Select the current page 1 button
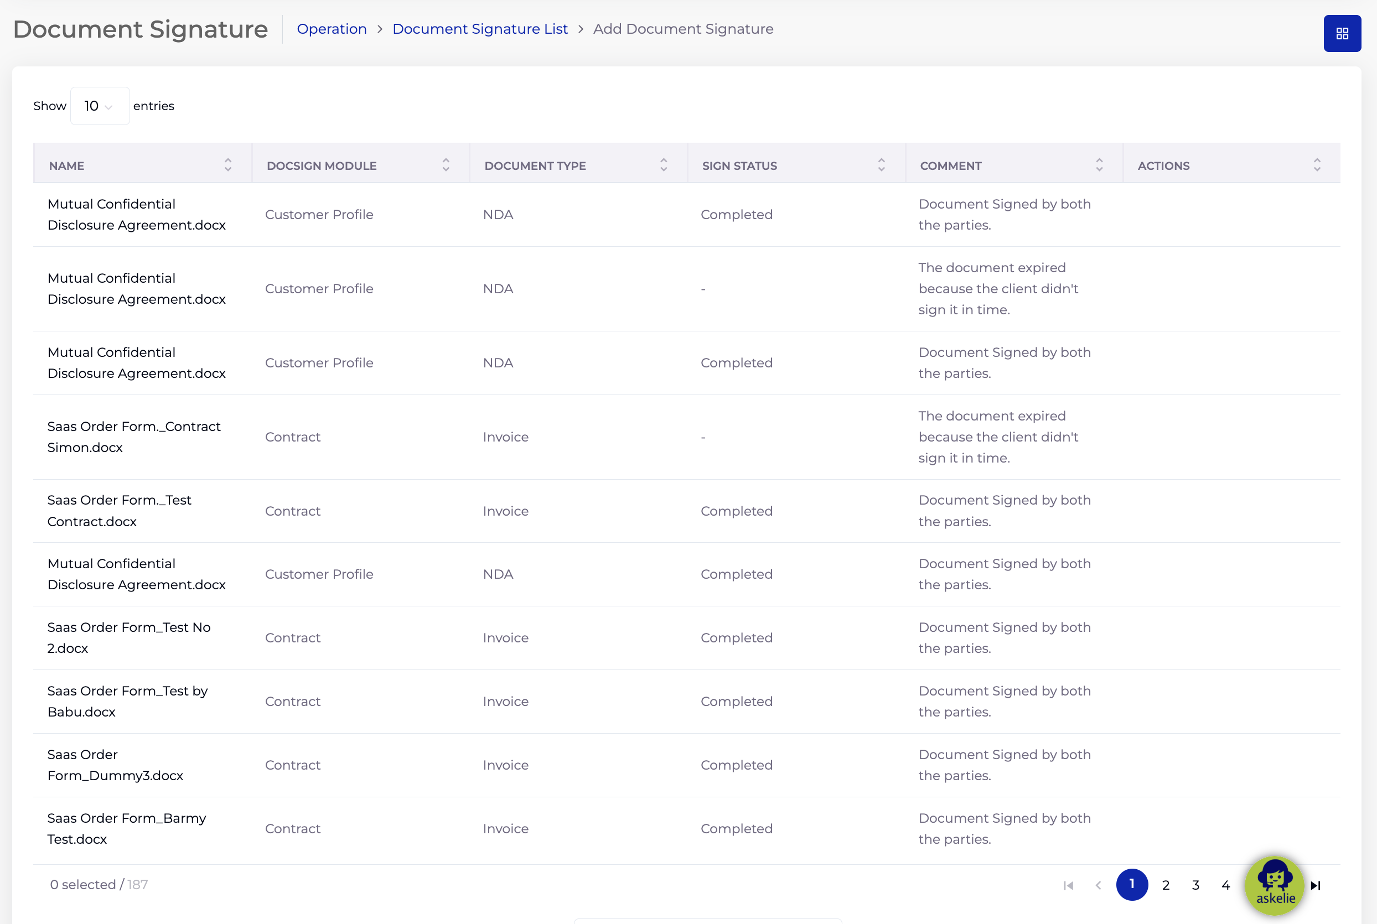The image size is (1377, 924). [x=1132, y=885]
